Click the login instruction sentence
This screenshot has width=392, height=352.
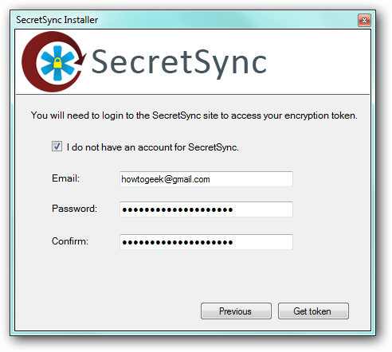point(194,115)
